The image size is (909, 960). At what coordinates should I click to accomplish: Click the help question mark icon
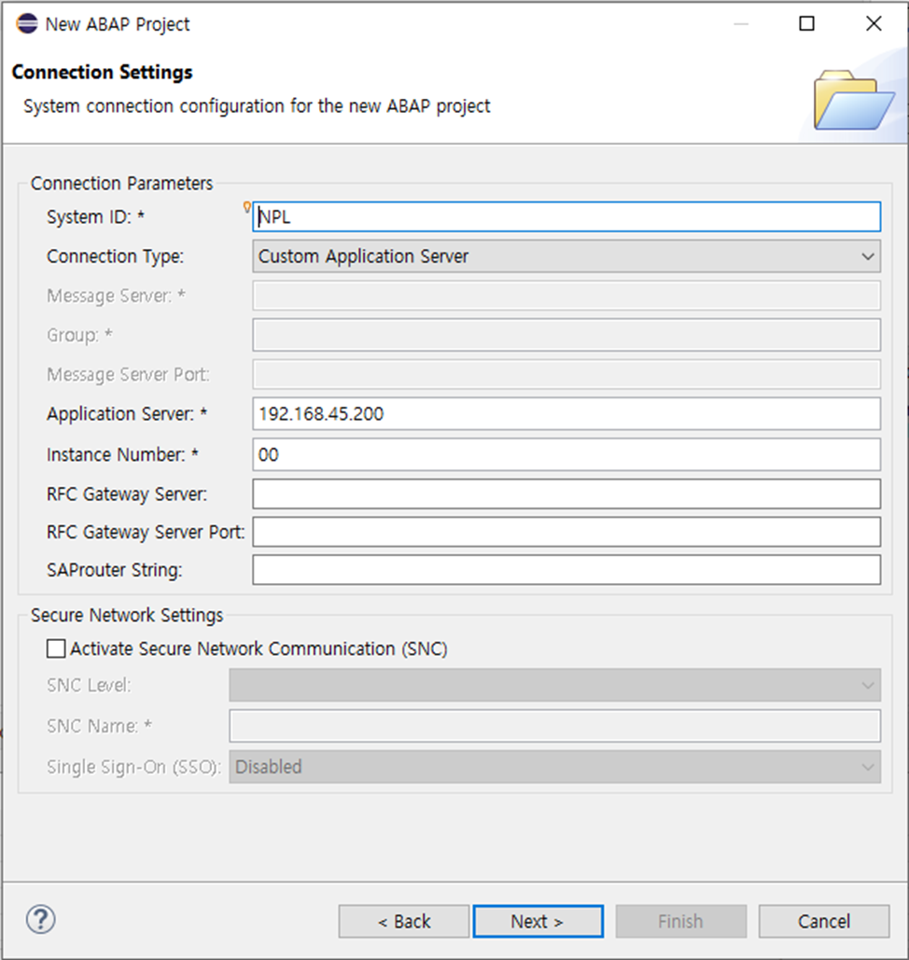[41, 920]
